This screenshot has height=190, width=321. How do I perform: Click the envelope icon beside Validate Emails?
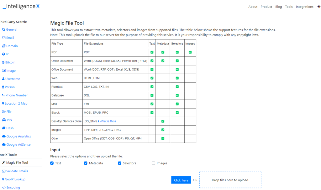pyautogui.click(x=4, y=171)
